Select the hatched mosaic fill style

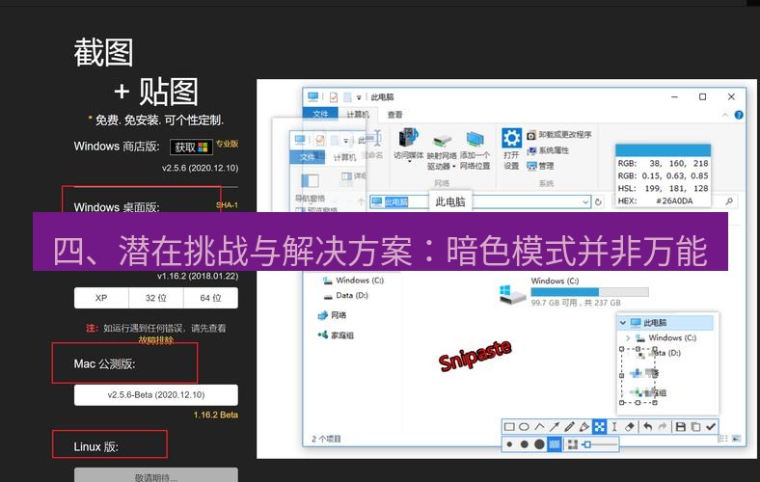[x=555, y=444]
